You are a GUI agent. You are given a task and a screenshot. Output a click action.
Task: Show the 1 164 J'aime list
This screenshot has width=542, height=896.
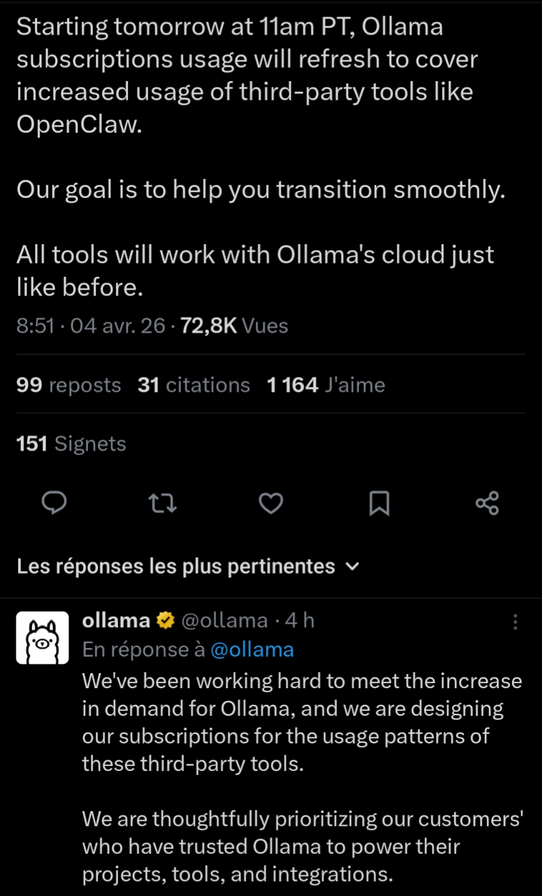pyautogui.click(x=325, y=385)
